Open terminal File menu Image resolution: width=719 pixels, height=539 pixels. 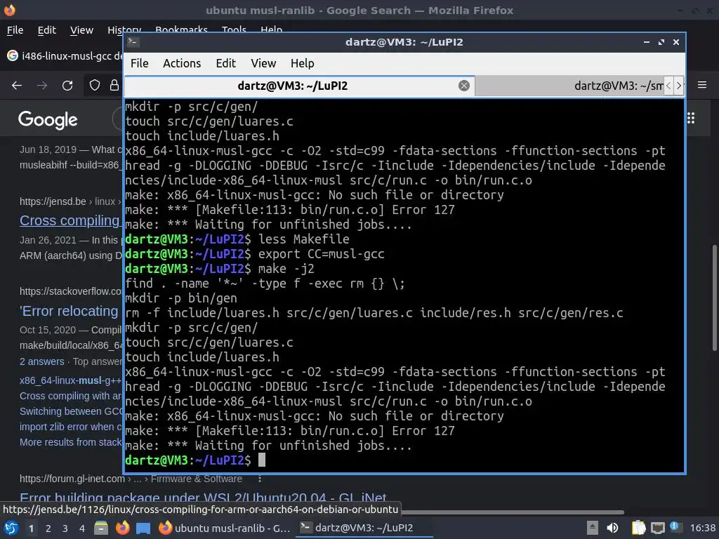point(140,63)
